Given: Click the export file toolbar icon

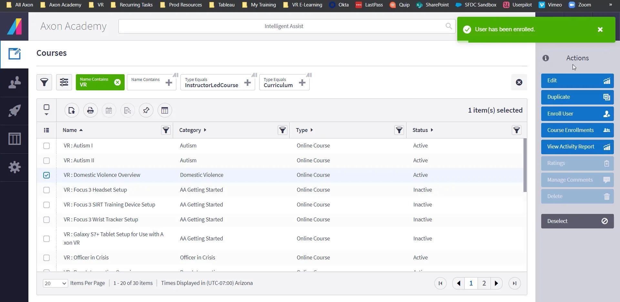Looking at the screenshot, I should [72, 110].
